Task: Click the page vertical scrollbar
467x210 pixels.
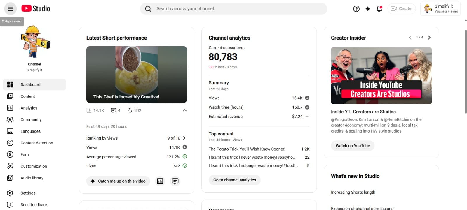Action: (x=466, y=71)
